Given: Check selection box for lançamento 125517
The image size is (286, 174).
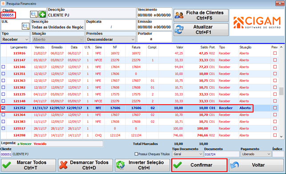Looking at the screenshot, I should [x=3, y=128].
